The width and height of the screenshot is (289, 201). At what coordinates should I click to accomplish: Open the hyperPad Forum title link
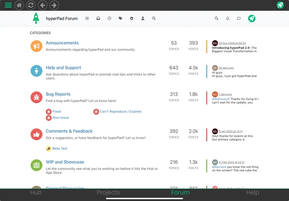[62, 18]
